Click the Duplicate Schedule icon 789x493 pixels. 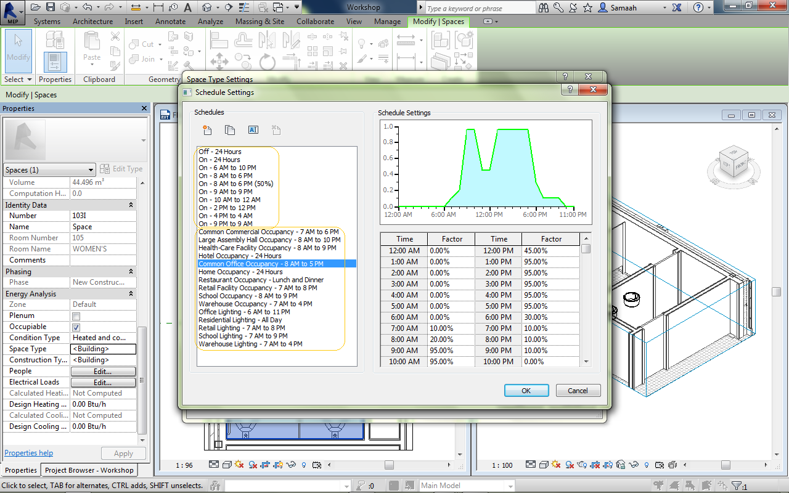pos(230,130)
